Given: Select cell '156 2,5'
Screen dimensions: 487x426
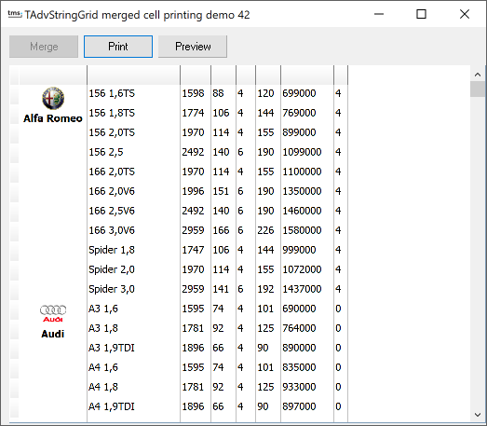Looking at the screenshot, I should 106,152.
